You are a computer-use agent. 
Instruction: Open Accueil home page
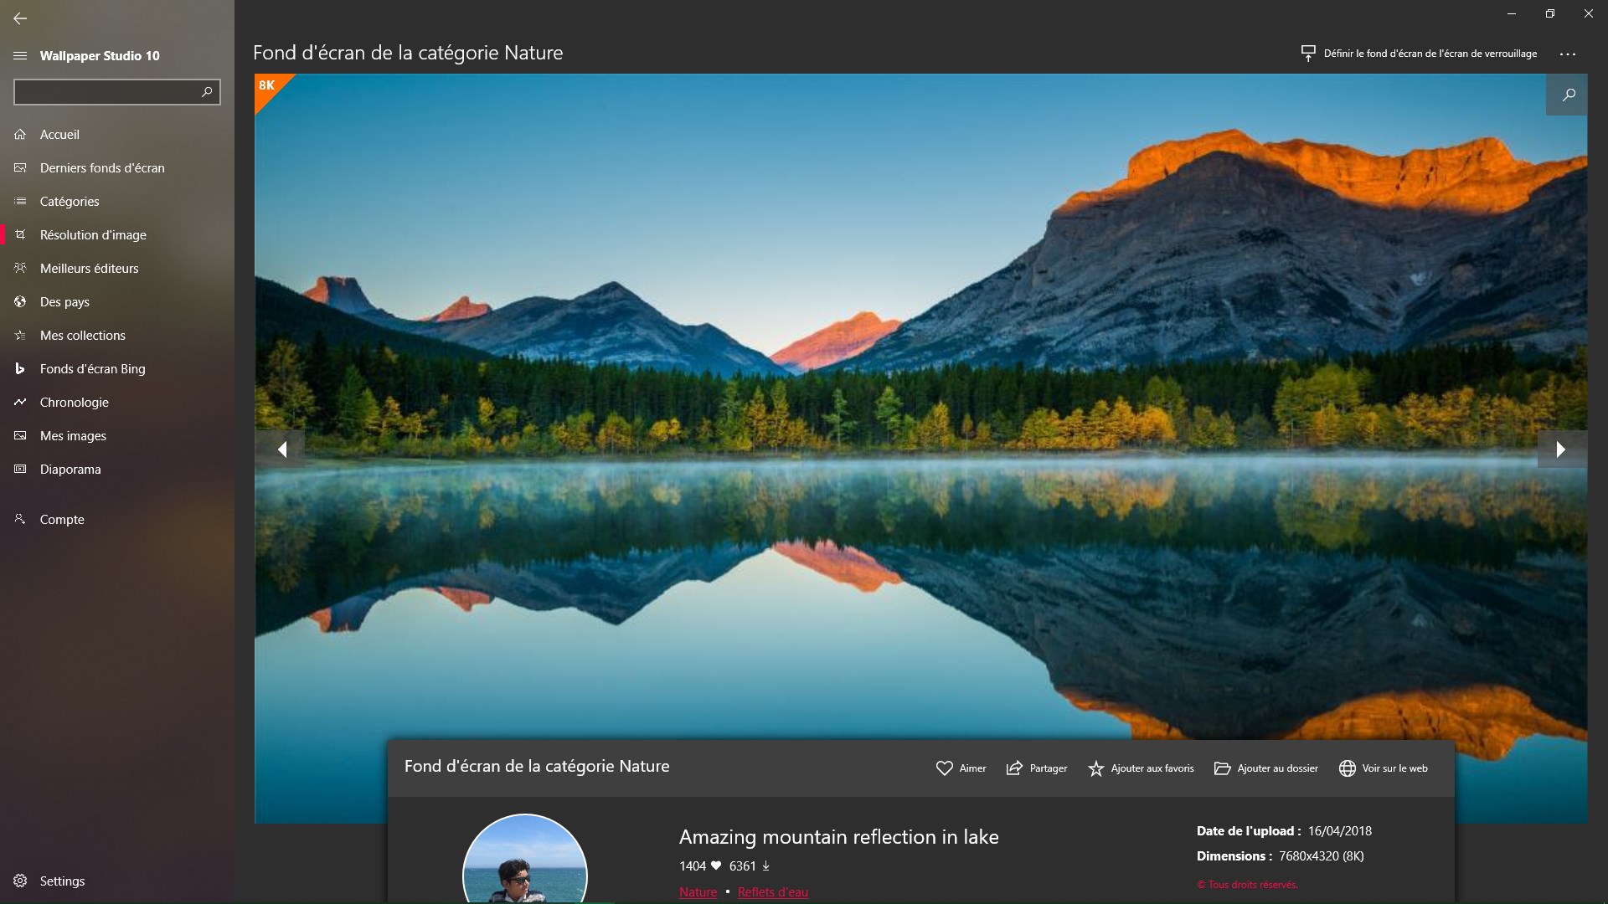click(59, 135)
